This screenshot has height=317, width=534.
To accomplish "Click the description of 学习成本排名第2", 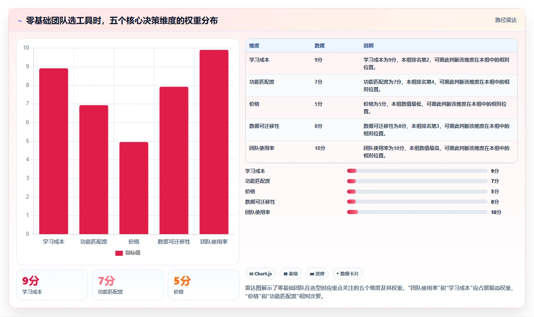I will [436, 63].
